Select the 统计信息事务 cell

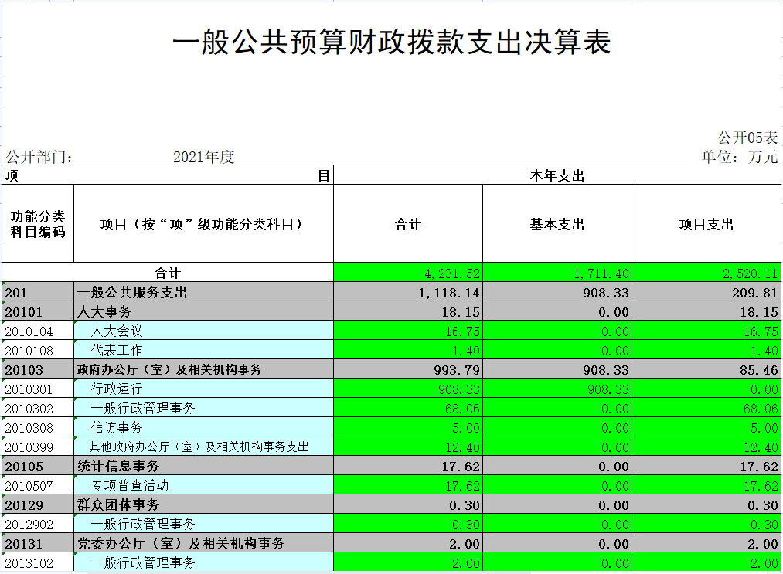point(204,466)
